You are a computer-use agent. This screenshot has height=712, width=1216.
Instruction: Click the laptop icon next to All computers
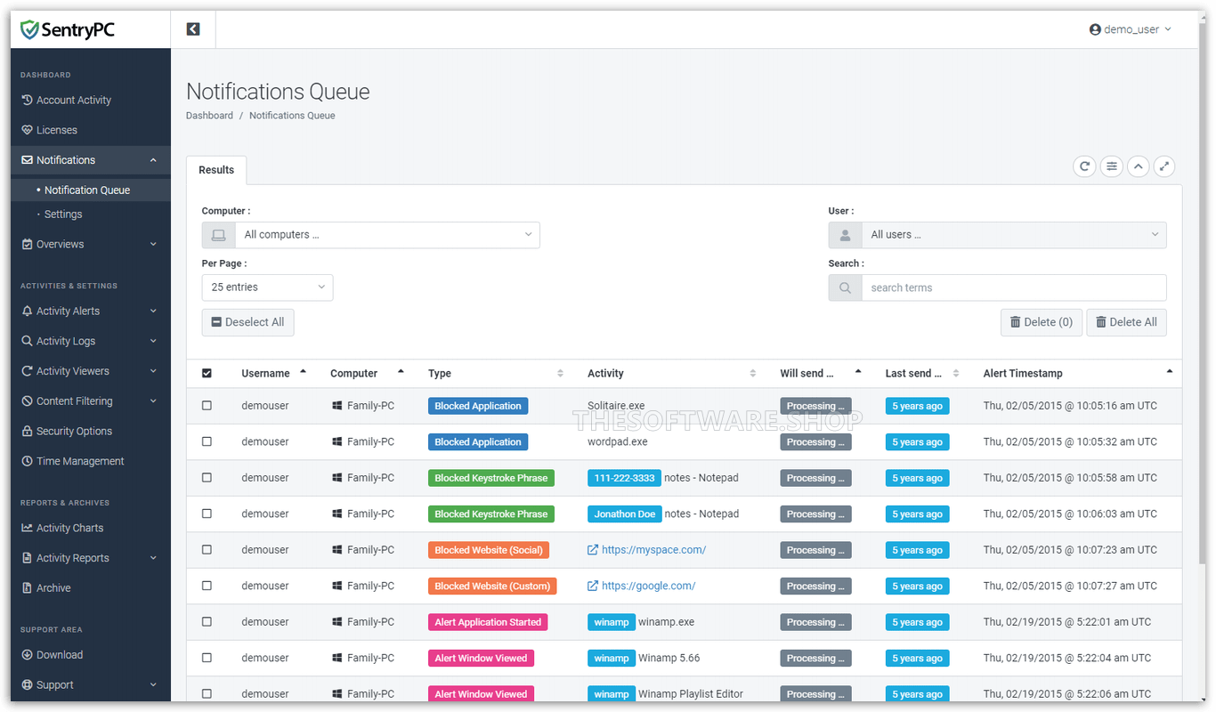(x=218, y=235)
